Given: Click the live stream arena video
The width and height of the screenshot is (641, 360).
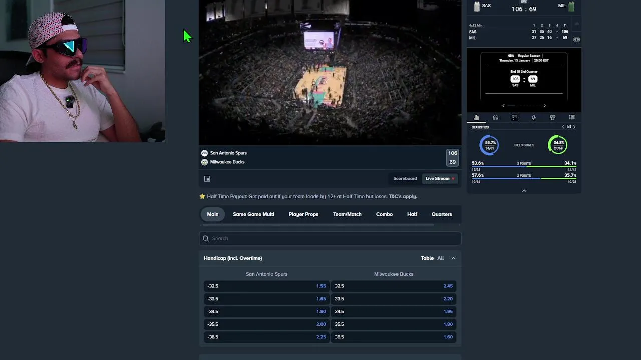Looking at the screenshot, I should click(x=330, y=72).
